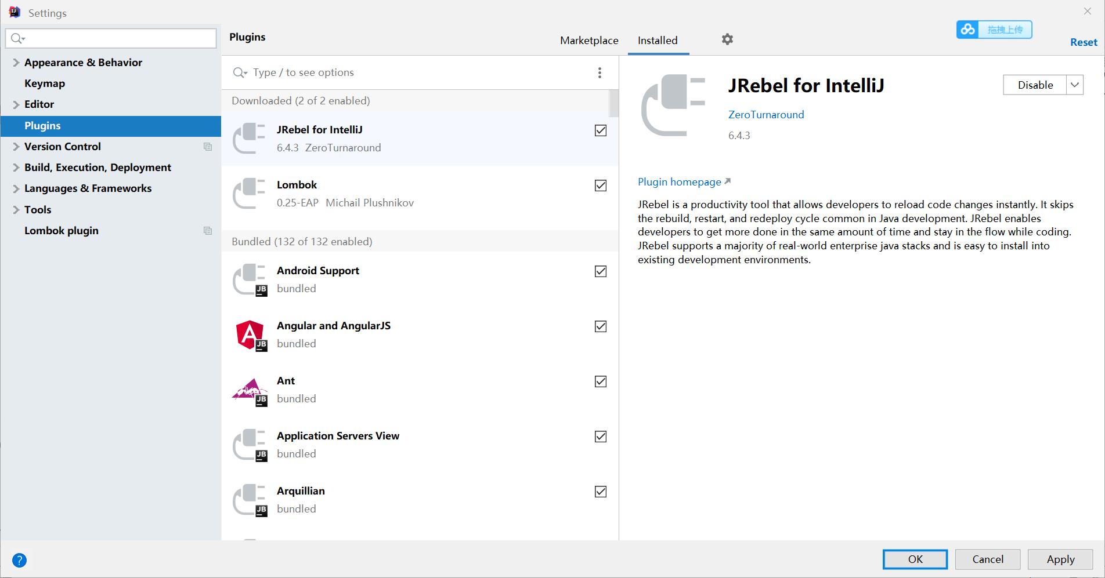Viewport: 1105px width, 578px height.
Task: Open the plugin list three-dot options menu
Action: (600, 72)
